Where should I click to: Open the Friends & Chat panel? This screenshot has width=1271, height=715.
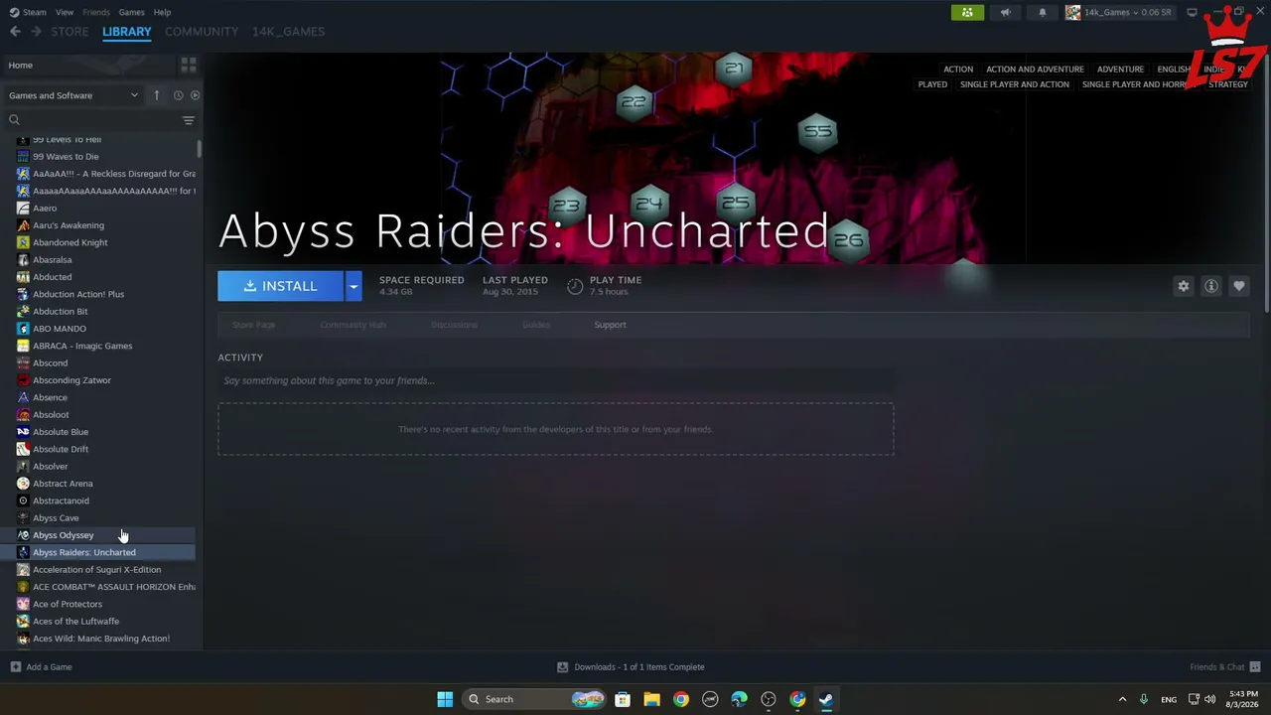(x=1224, y=667)
